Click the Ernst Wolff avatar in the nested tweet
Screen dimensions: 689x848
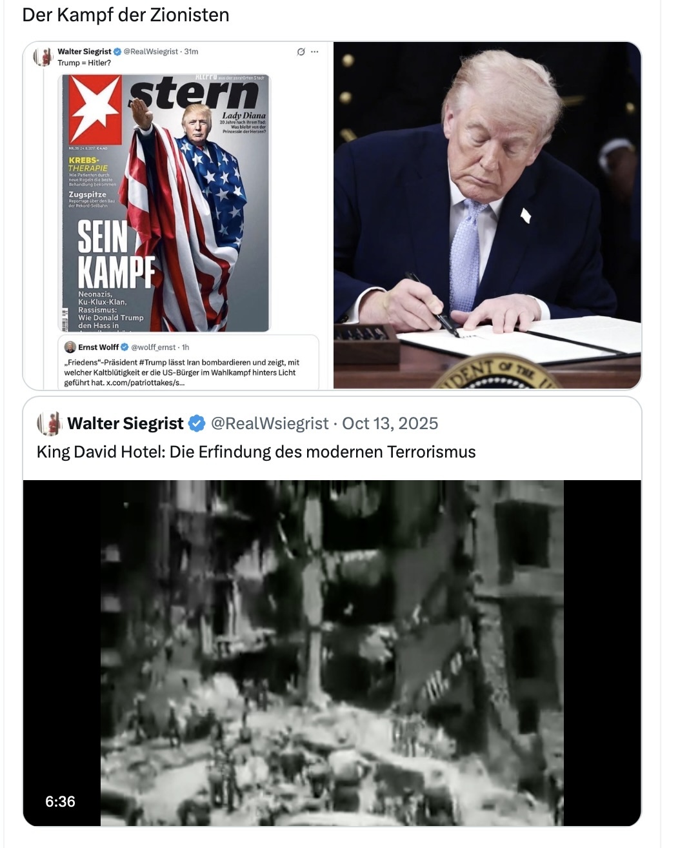70,347
